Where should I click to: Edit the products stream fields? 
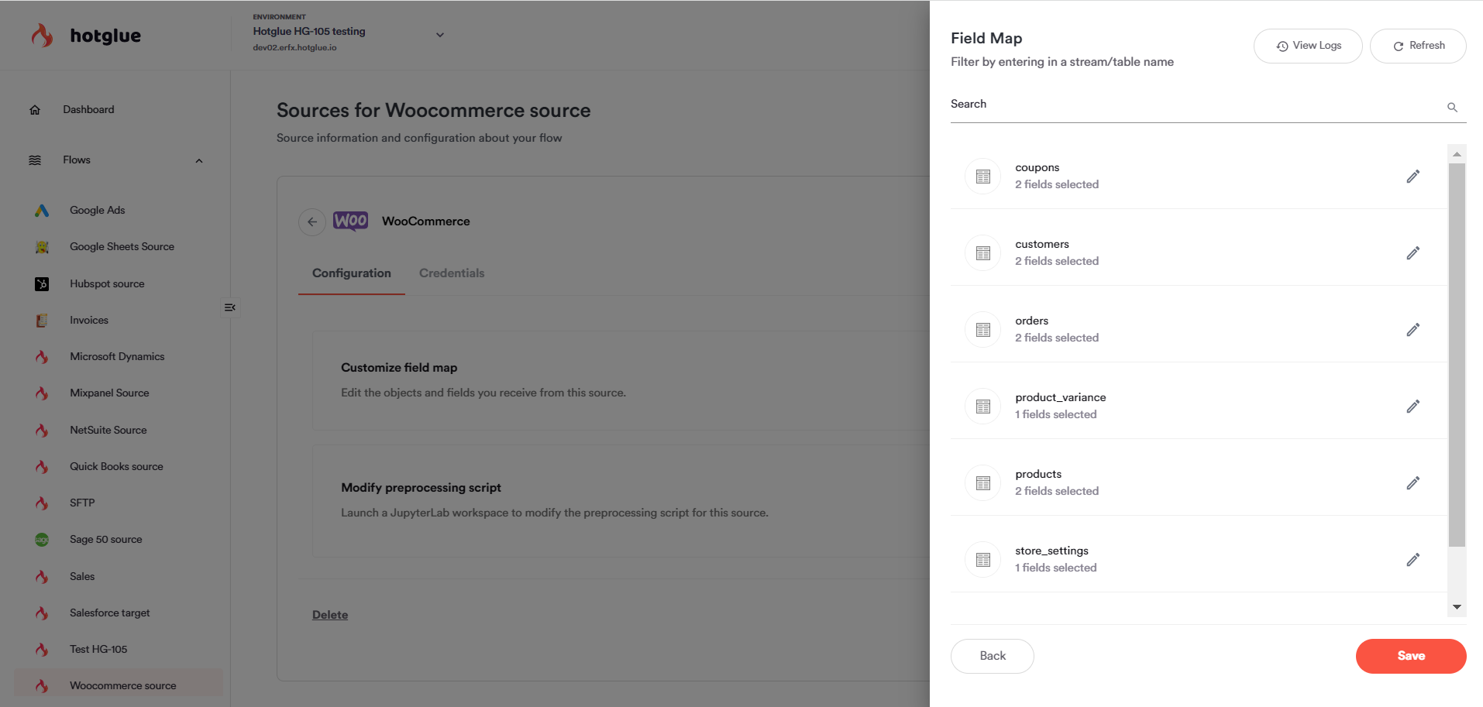click(1412, 483)
